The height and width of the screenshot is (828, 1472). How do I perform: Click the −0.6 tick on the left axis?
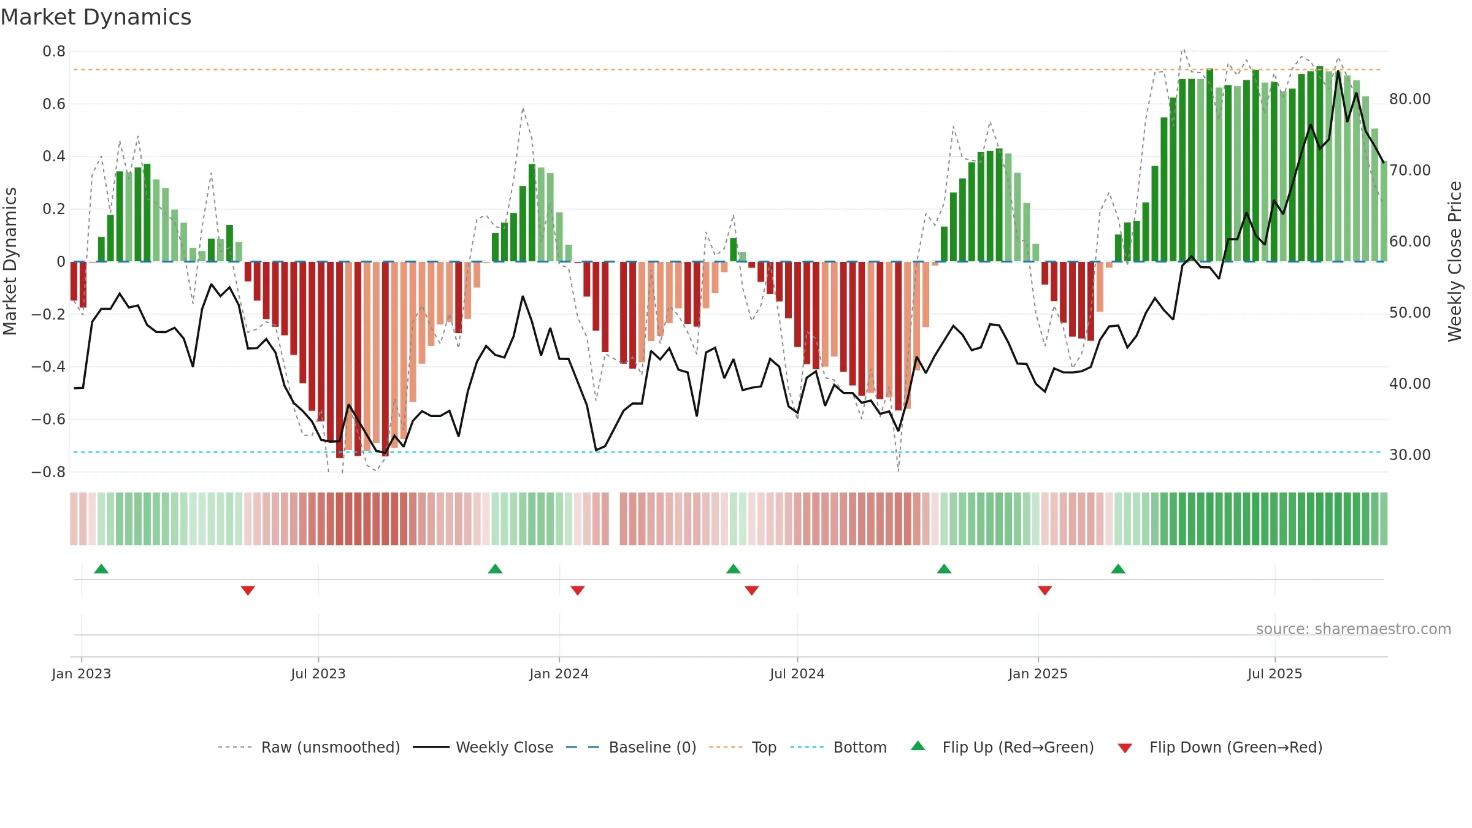(x=48, y=420)
